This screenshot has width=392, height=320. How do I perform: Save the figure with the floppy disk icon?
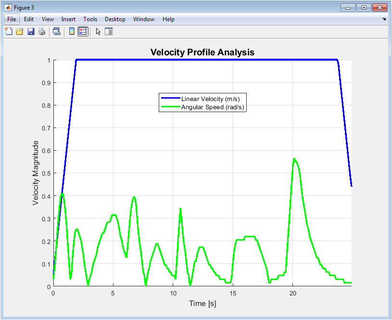tap(31, 32)
